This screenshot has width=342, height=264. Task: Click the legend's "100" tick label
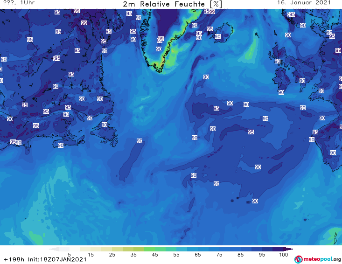284,255
